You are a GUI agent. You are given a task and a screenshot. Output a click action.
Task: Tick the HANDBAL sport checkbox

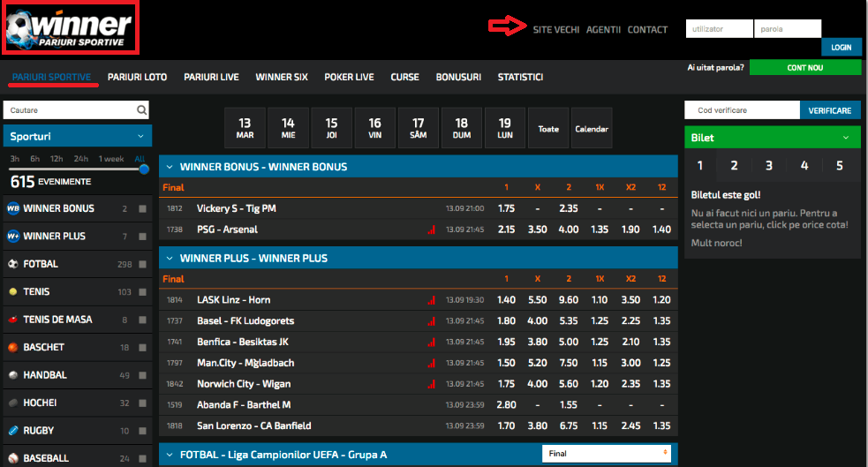pos(142,374)
